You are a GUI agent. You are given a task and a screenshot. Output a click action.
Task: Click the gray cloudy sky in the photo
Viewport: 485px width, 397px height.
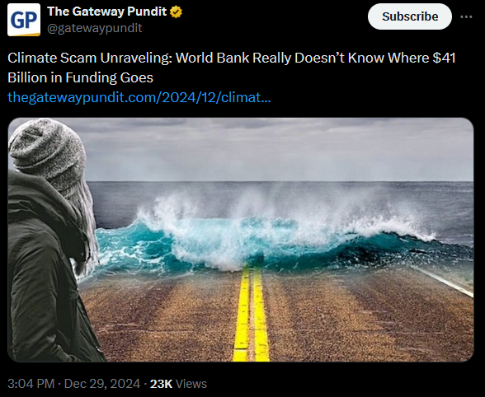pos(279,148)
